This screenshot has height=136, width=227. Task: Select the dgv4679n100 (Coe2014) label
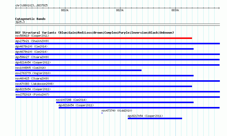tap(31, 52)
